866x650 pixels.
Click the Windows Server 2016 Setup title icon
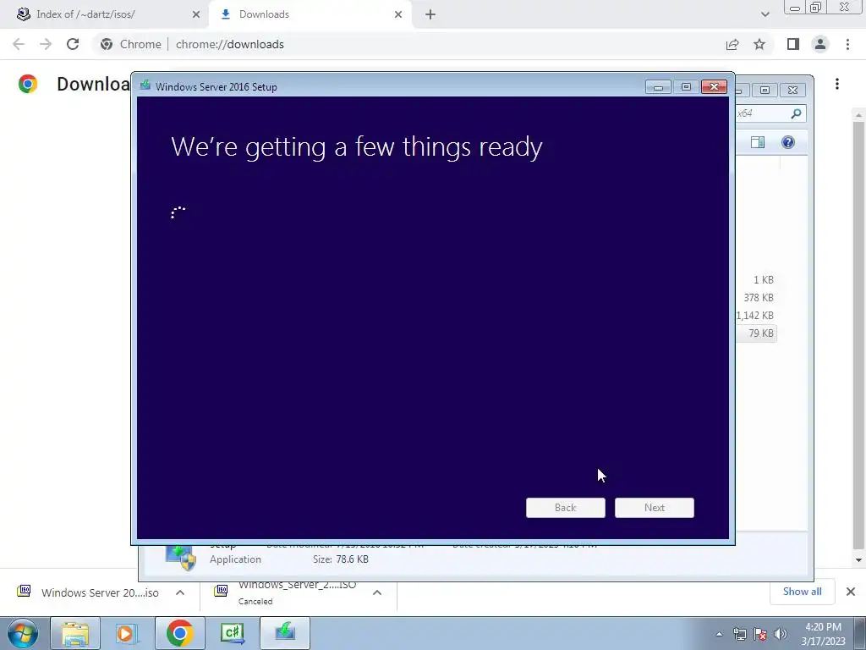point(145,85)
